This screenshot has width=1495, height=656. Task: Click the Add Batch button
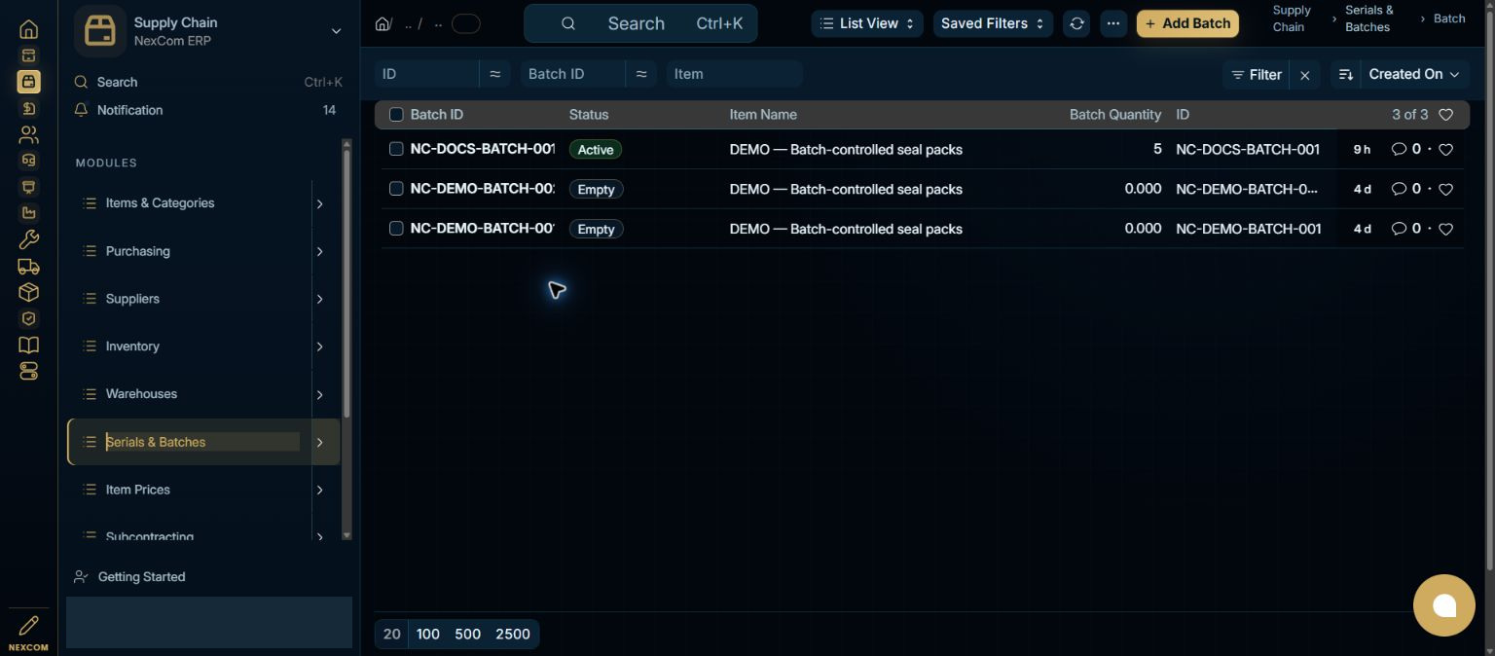(1187, 23)
